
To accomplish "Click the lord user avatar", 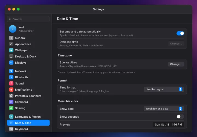I will [12, 29].
